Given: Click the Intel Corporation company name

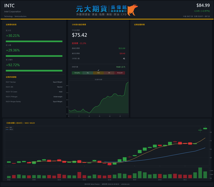Looking at the screenshot, I should pyautogui.click(x=12, y=12).
